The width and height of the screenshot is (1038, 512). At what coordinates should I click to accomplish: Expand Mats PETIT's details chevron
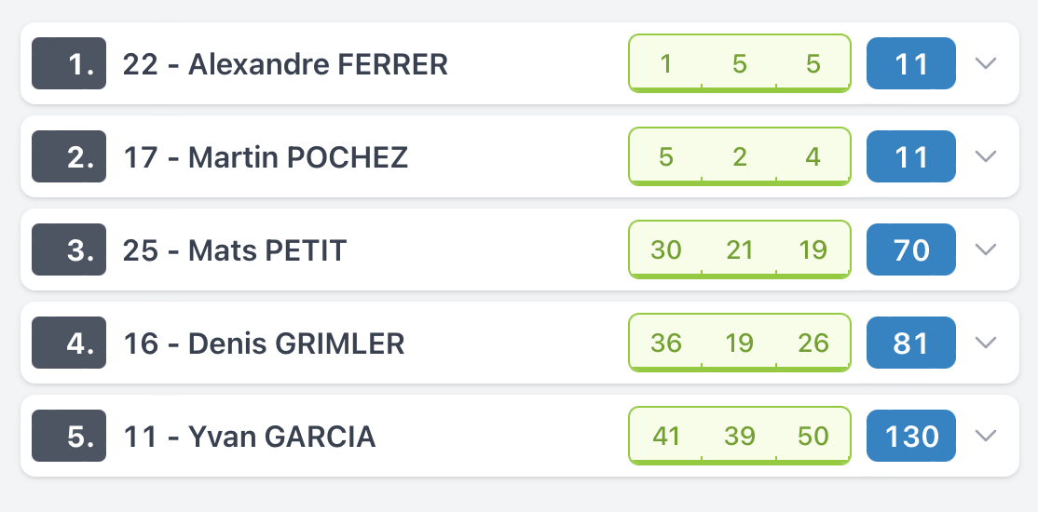(x=986, y=249)
